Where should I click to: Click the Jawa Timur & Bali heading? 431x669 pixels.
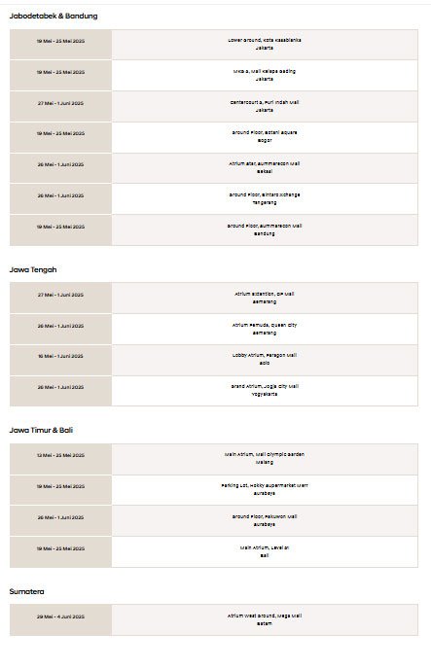tap(41, 430)
